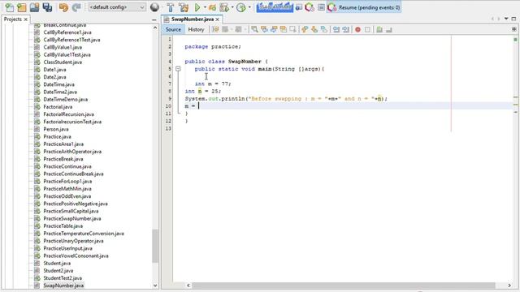
Task: Maximize the editor window icon
Action: tap(513, 19)
